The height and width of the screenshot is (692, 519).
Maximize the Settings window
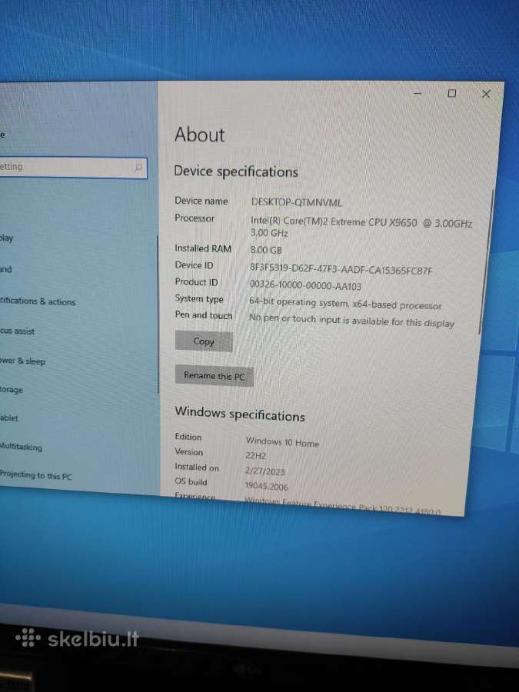click(x=452, y=93)
